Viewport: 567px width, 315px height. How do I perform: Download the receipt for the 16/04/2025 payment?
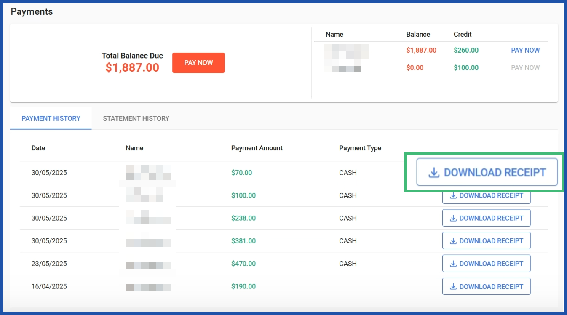(x=486, y=286)
